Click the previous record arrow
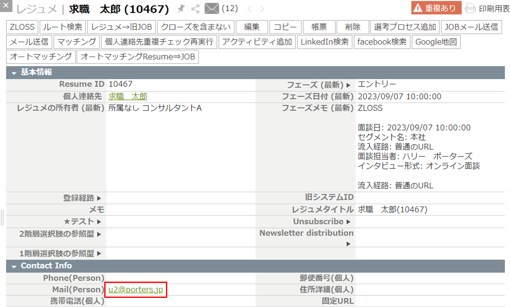510x307 pixels. click(250, 8)
